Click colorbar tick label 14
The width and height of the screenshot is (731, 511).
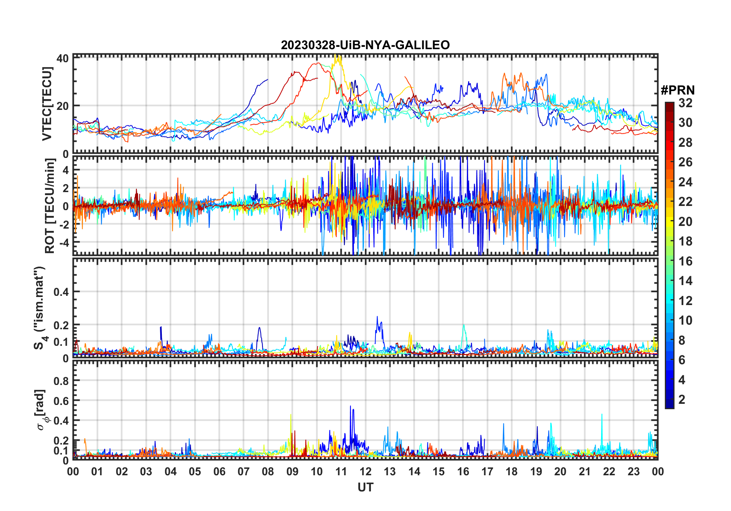(685, 281)
